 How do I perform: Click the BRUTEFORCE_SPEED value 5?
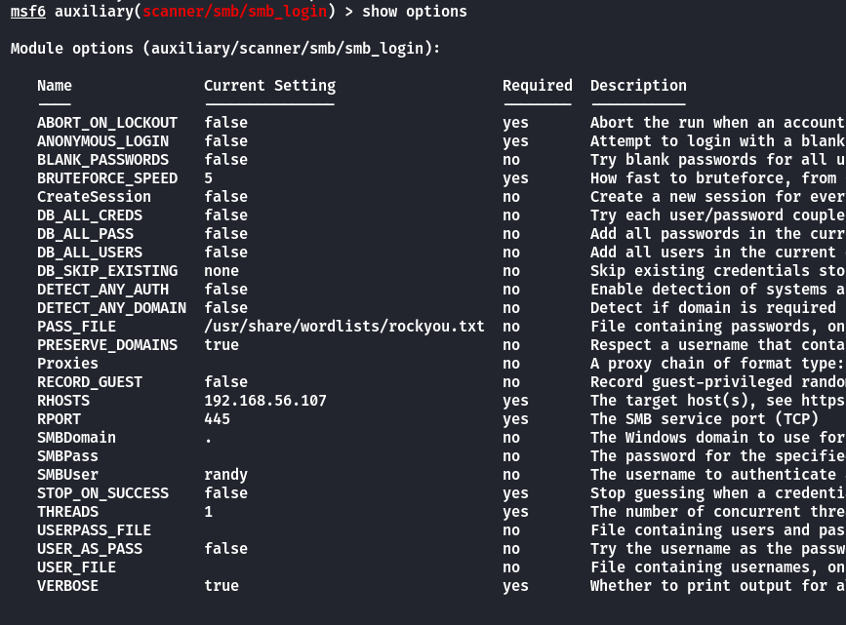208,178
